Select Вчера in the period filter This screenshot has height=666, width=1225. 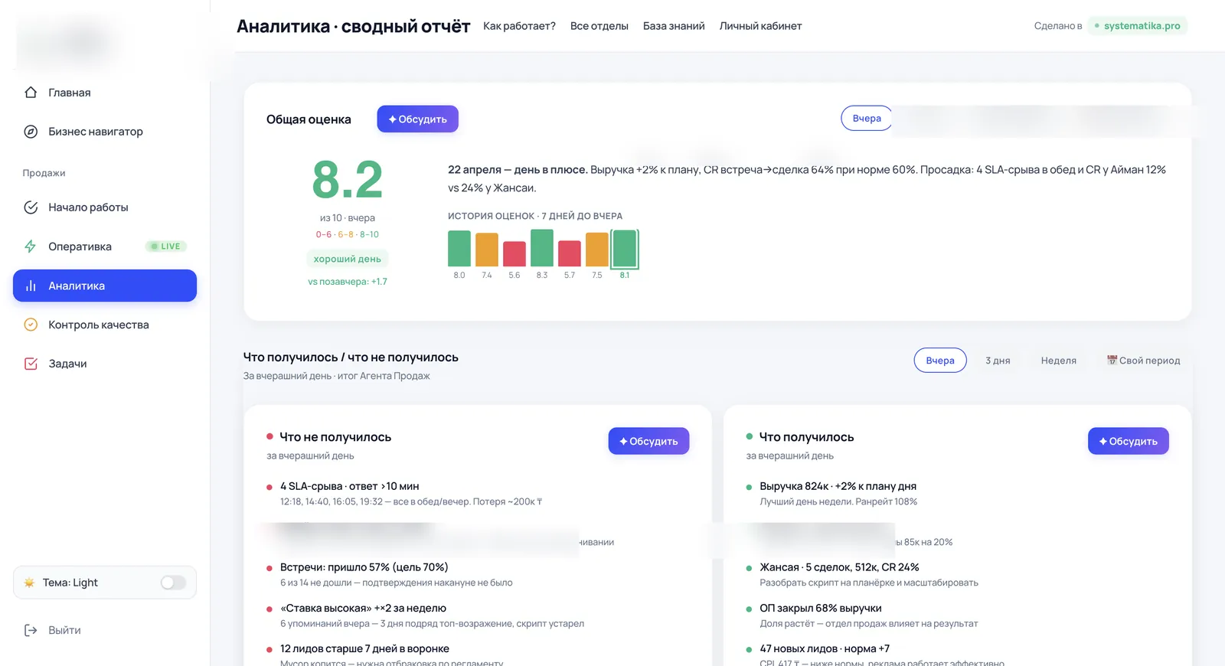(x=940, y=361)
